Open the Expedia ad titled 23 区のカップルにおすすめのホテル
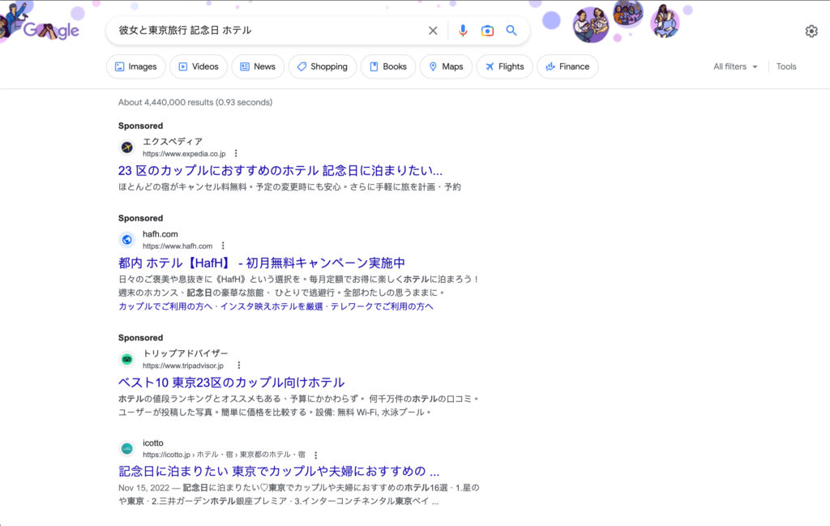 (x=280, y=170)
